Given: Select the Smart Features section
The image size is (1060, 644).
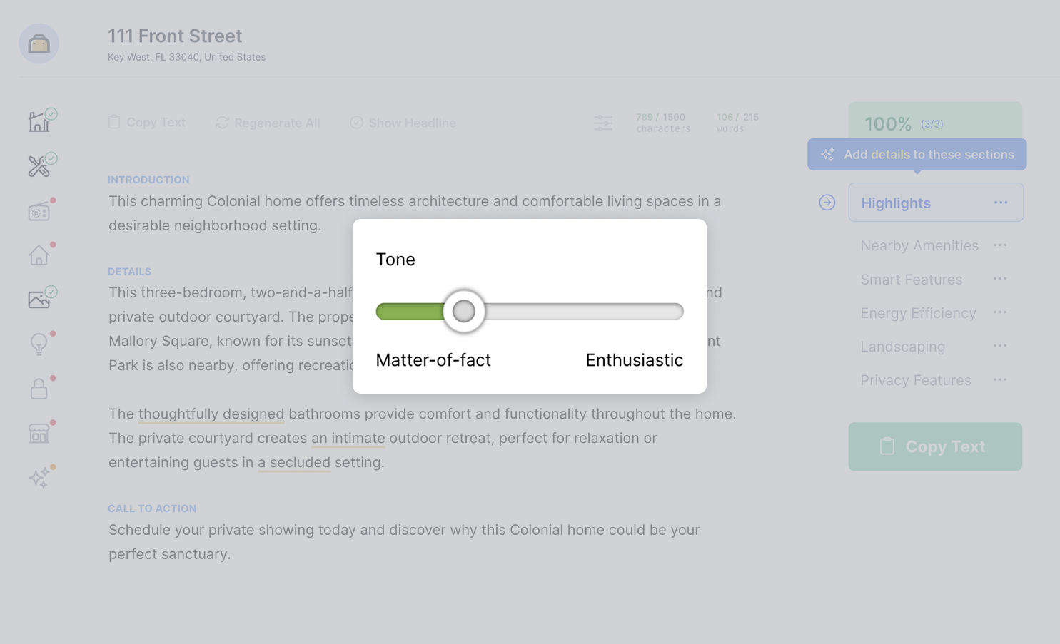Looking at the screenshot, I should coord(911,280).
